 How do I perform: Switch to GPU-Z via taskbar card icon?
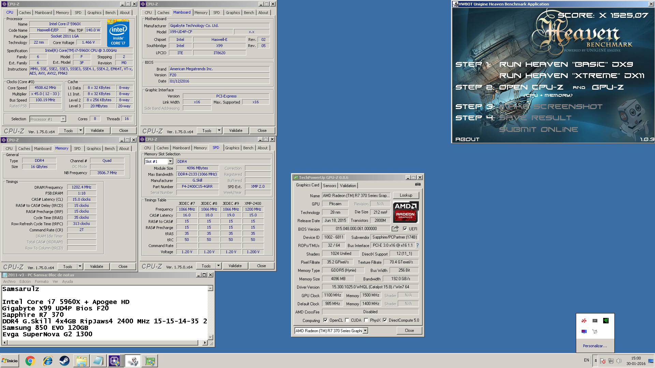[150, 361]
